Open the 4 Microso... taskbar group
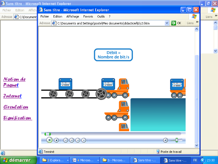The height and width of the screenshot is (164, 218). pos(85,160)
